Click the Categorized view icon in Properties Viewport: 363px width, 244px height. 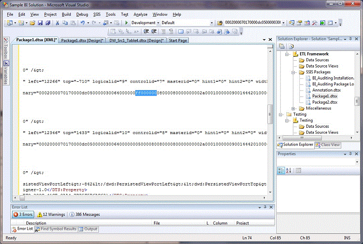pyautogui.click(x=281, y=170)
